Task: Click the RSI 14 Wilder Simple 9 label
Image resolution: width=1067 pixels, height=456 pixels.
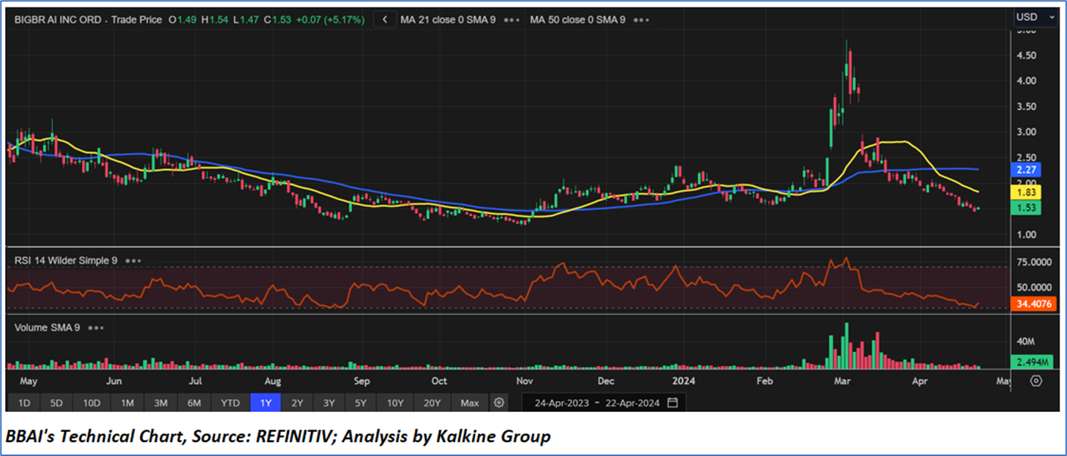Action: [x=66, y=261]
